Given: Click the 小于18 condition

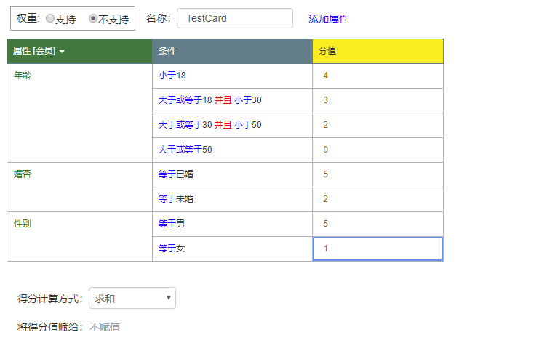Looking at the screenshot, I should (173, 76).
